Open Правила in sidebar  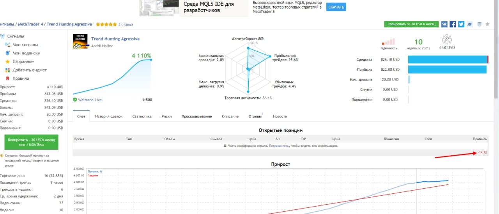click(21, 78)
